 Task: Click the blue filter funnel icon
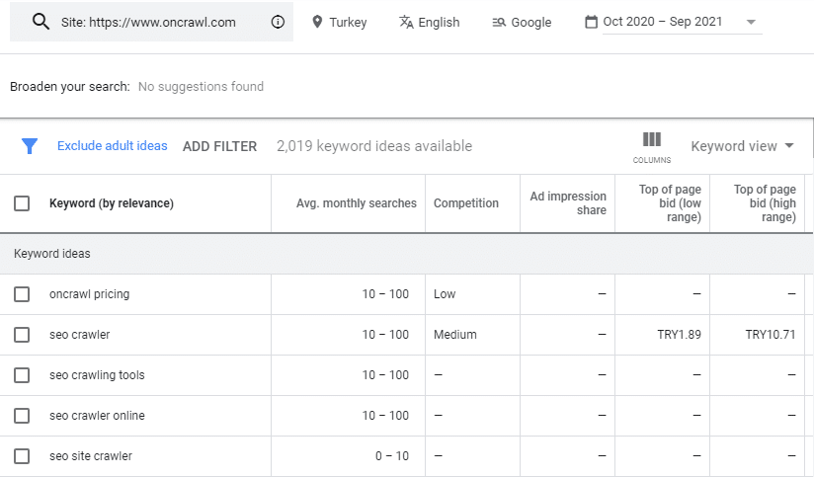30,146
